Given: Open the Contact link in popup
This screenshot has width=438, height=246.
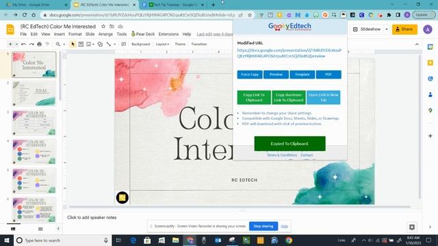Looking at the screenshot, I should click(x=307, y=155).
